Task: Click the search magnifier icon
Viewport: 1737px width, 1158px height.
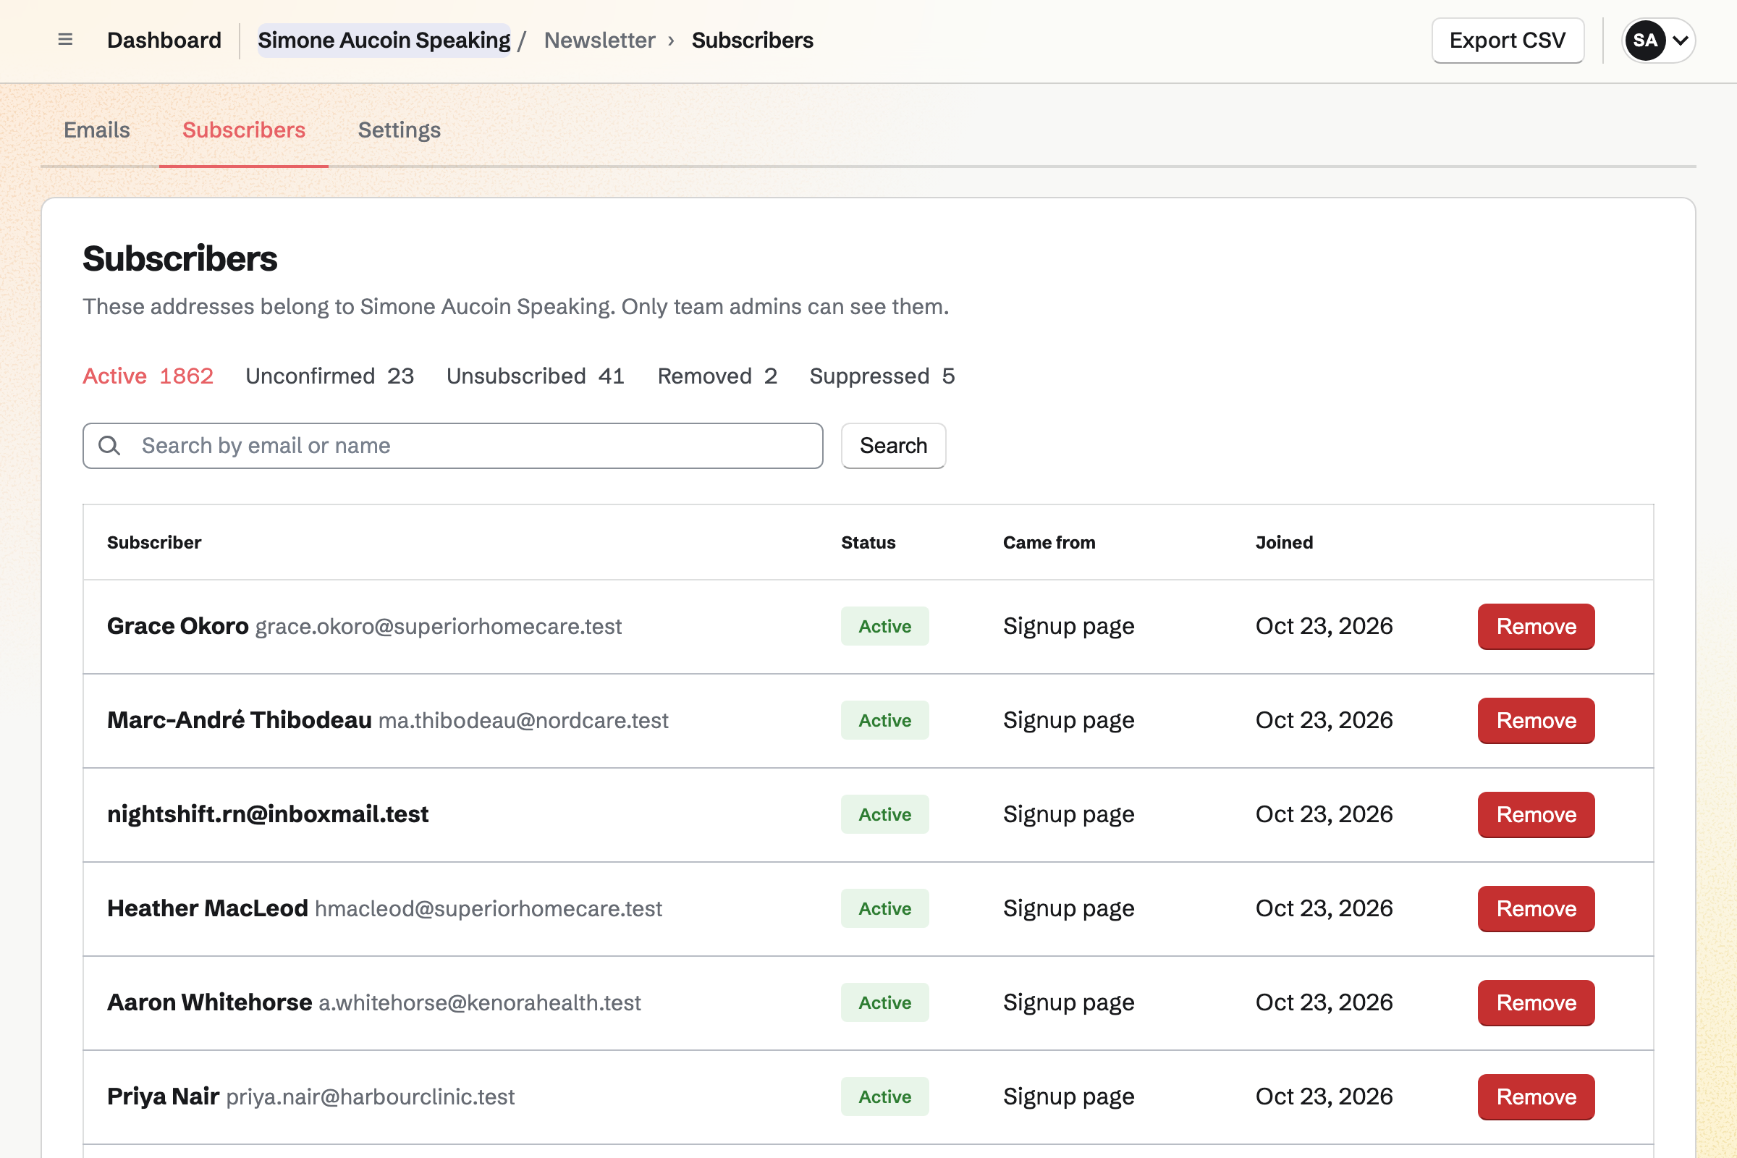Action: (109, 445)
